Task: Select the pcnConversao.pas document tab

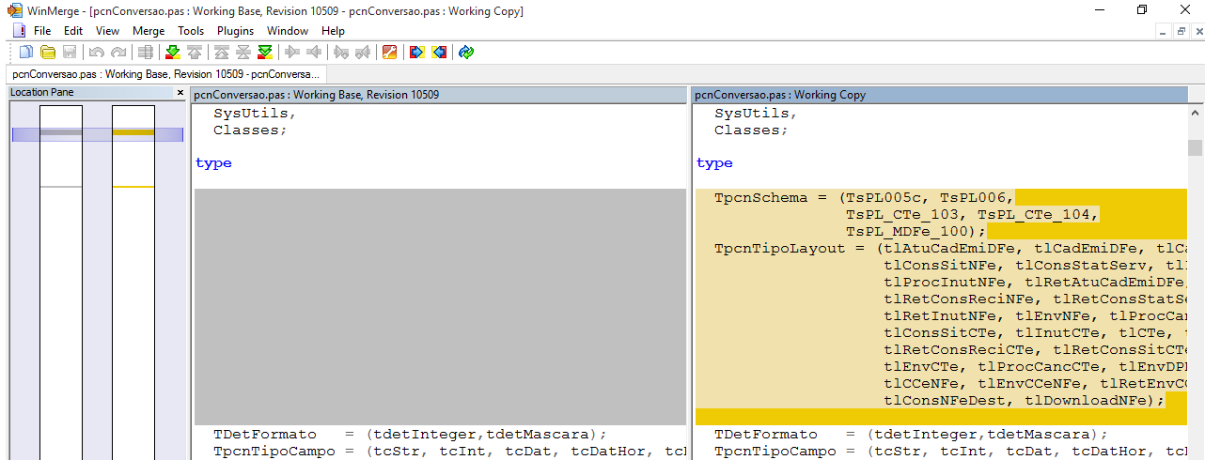Action: 166,73
